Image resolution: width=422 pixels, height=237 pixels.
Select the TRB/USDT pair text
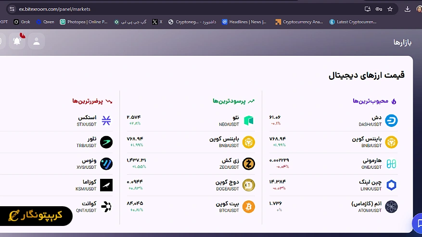point(87,146)
